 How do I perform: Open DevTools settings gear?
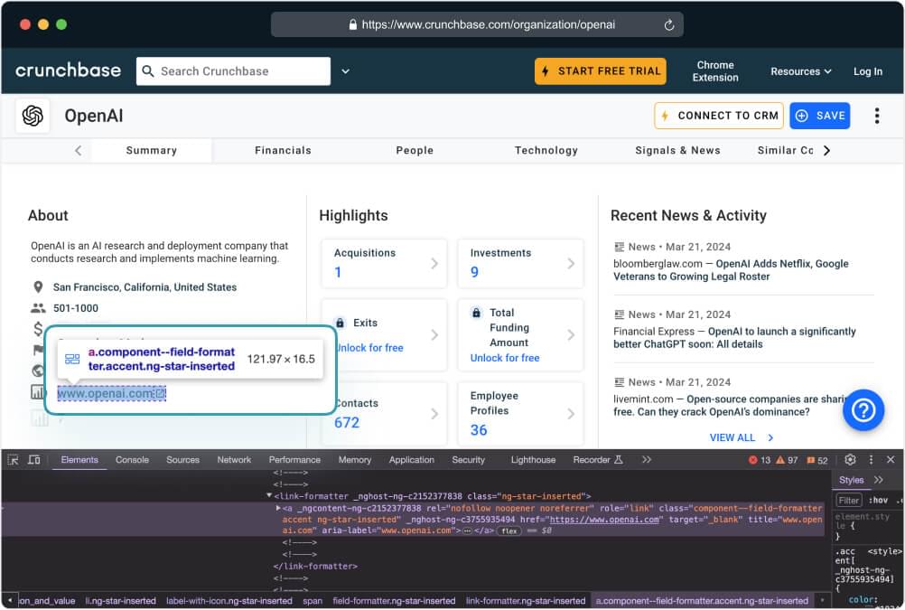850,460
